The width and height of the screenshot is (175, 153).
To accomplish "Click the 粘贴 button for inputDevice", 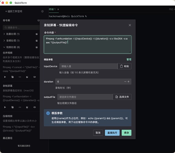I will [x=124, y=66].
